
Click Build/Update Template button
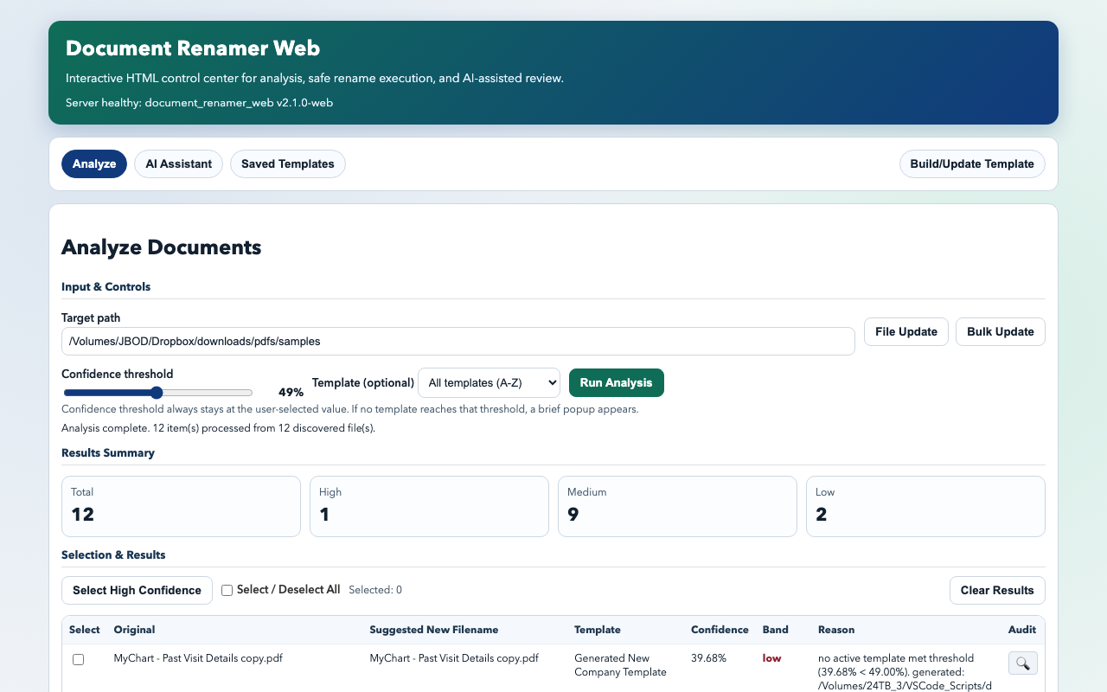pyautogui.click(x=972, y=164)
